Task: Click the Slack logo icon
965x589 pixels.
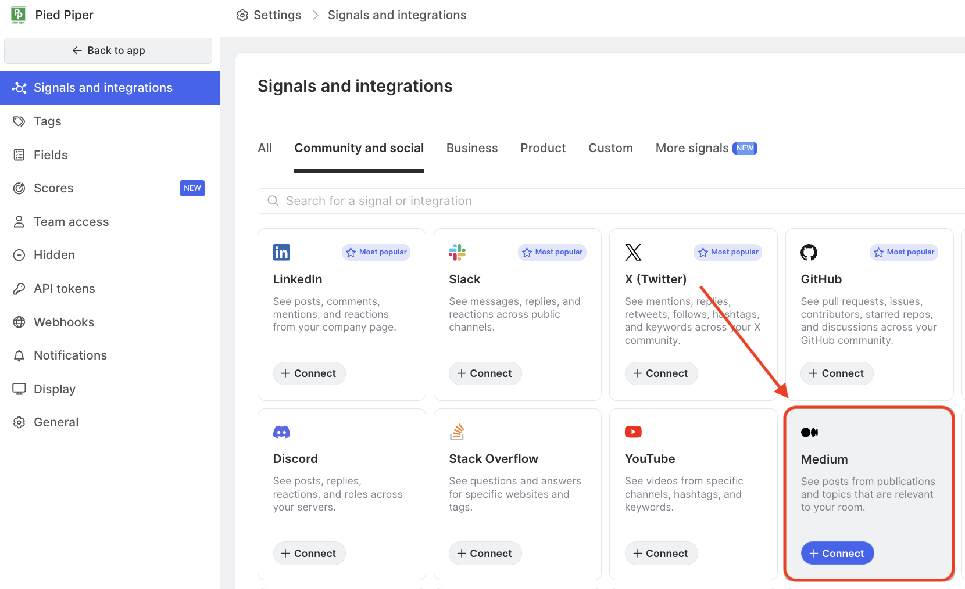Action: pyautogui.click(x=457, y=252)
